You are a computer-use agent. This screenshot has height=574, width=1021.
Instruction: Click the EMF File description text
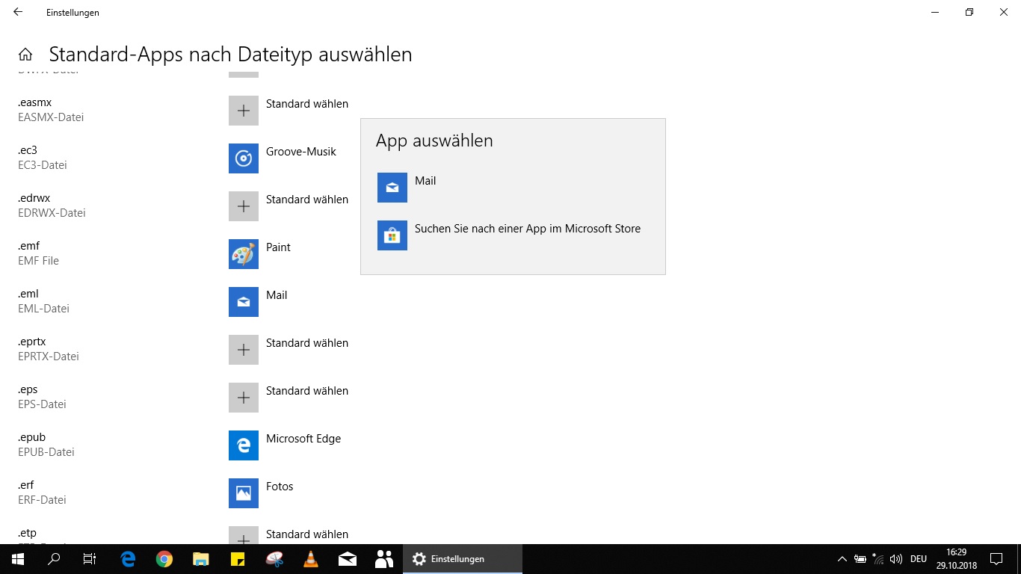point(38,261)
